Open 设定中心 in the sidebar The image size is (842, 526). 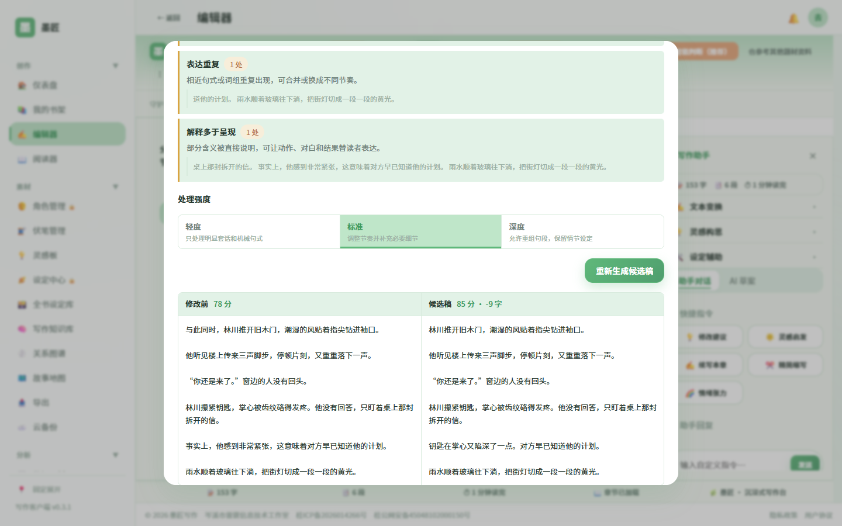coord(67,280)
